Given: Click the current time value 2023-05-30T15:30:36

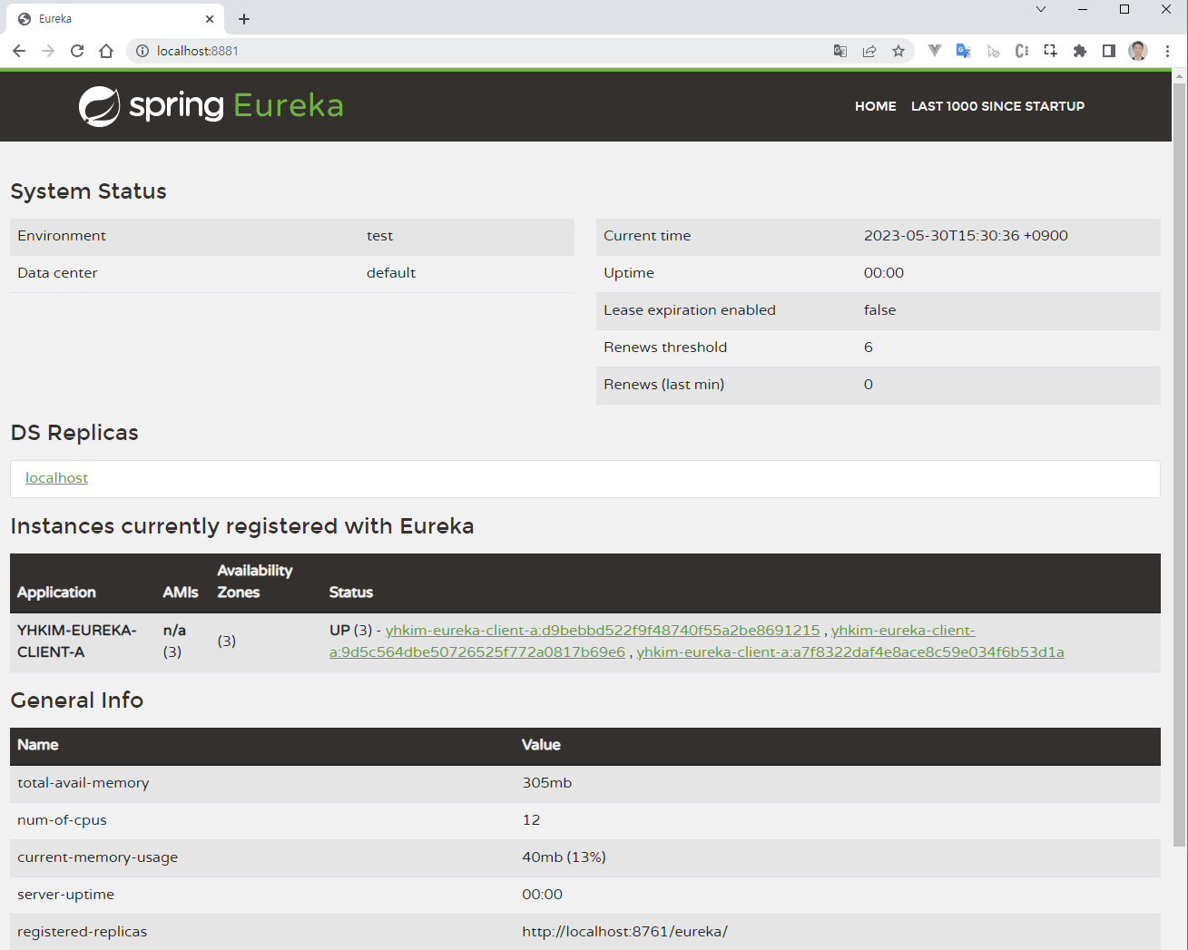Looking at the screenshot, I should pos(966,236).
